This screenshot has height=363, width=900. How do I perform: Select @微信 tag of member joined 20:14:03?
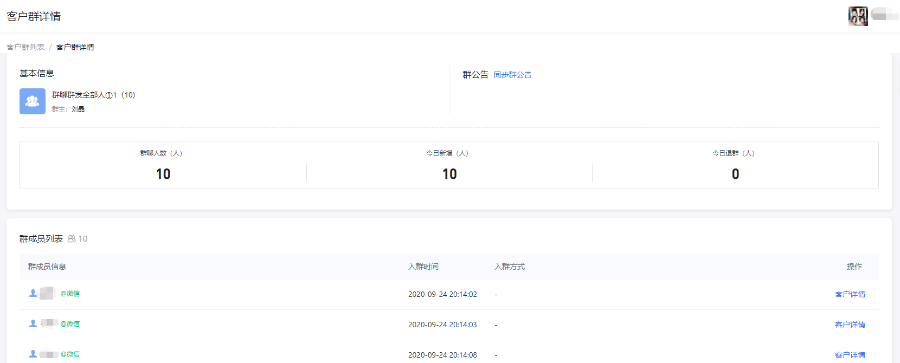click(70, 324)
